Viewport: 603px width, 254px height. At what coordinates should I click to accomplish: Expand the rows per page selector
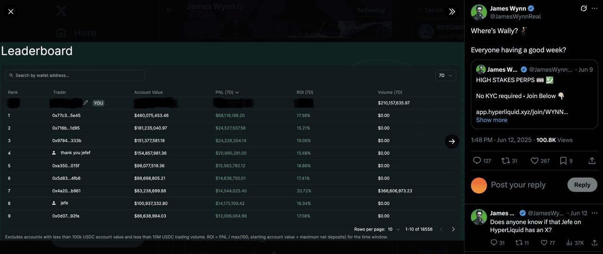point(394,229)
